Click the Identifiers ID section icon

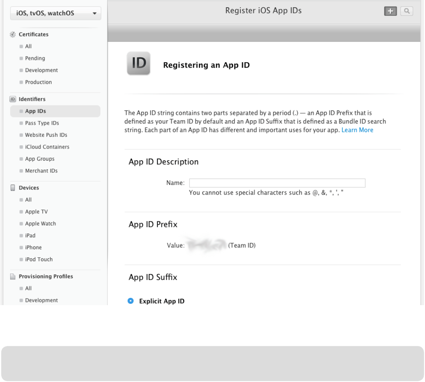click(13, 99)
